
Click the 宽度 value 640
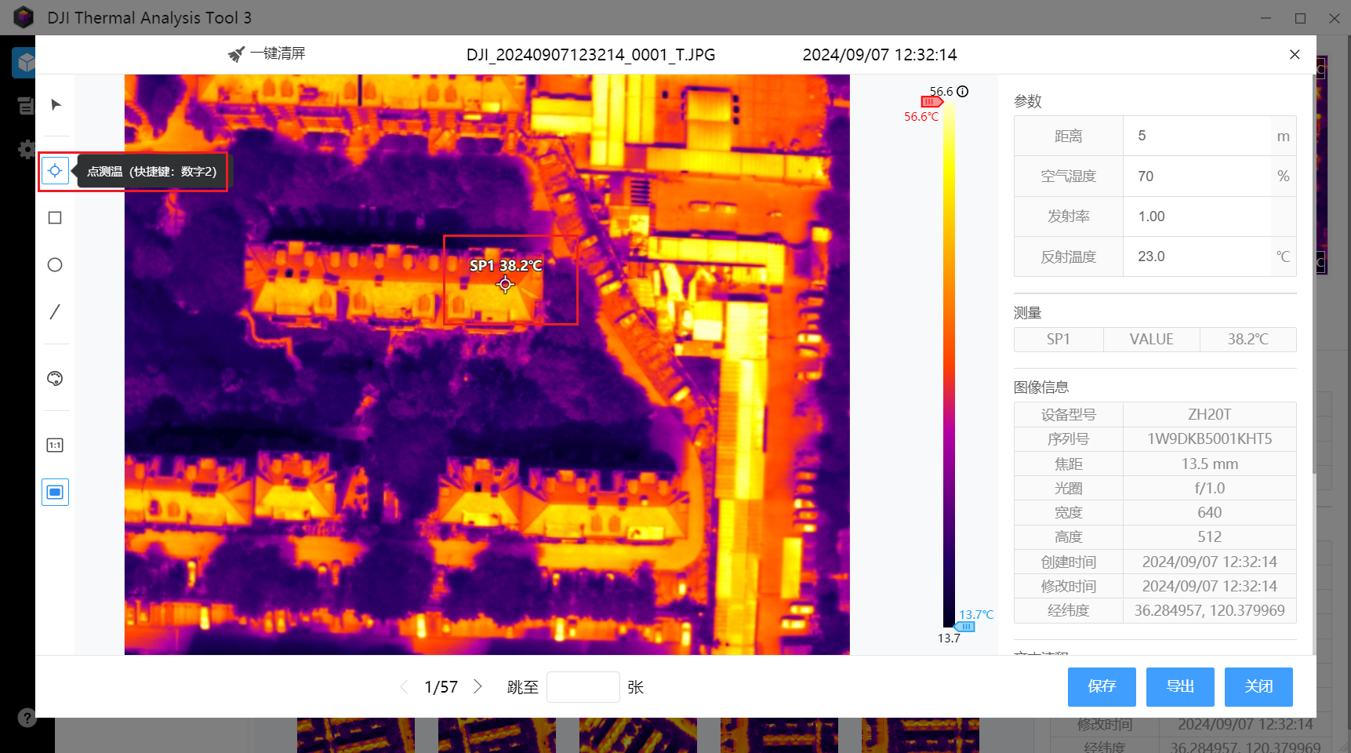[x=1209, y=512]
